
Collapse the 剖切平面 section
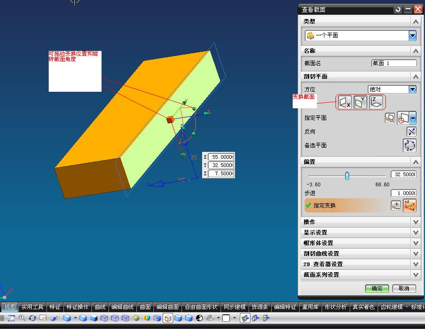[x=415, y=77]
